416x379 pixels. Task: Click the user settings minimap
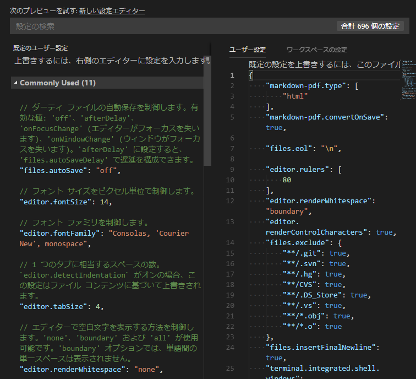[408, 80]
